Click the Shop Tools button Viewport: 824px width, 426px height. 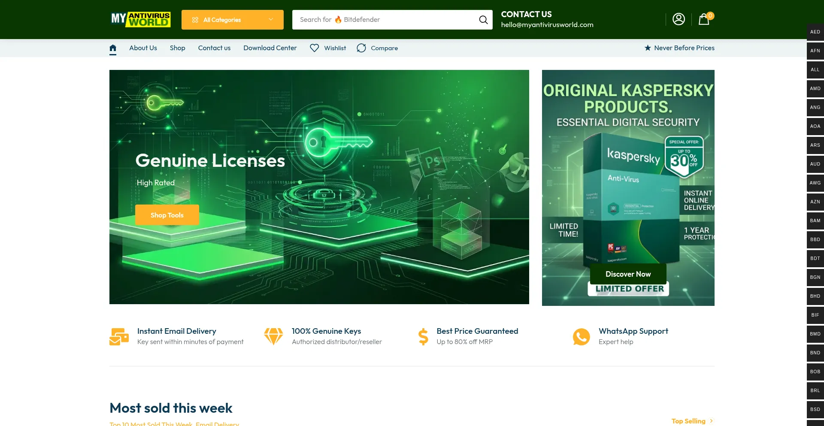point(167,215)
